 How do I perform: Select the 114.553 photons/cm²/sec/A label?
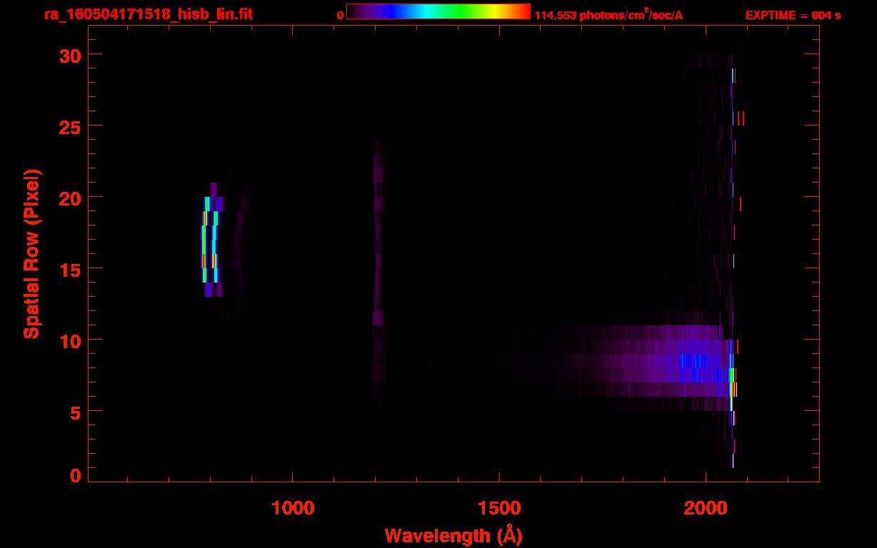pyautogui.click(x=608, y=15)
